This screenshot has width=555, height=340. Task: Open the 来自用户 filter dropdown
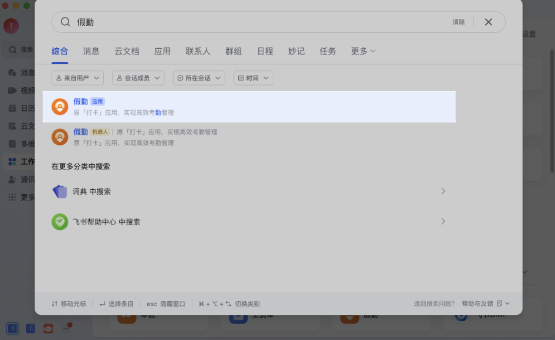[x=77, y=78]
